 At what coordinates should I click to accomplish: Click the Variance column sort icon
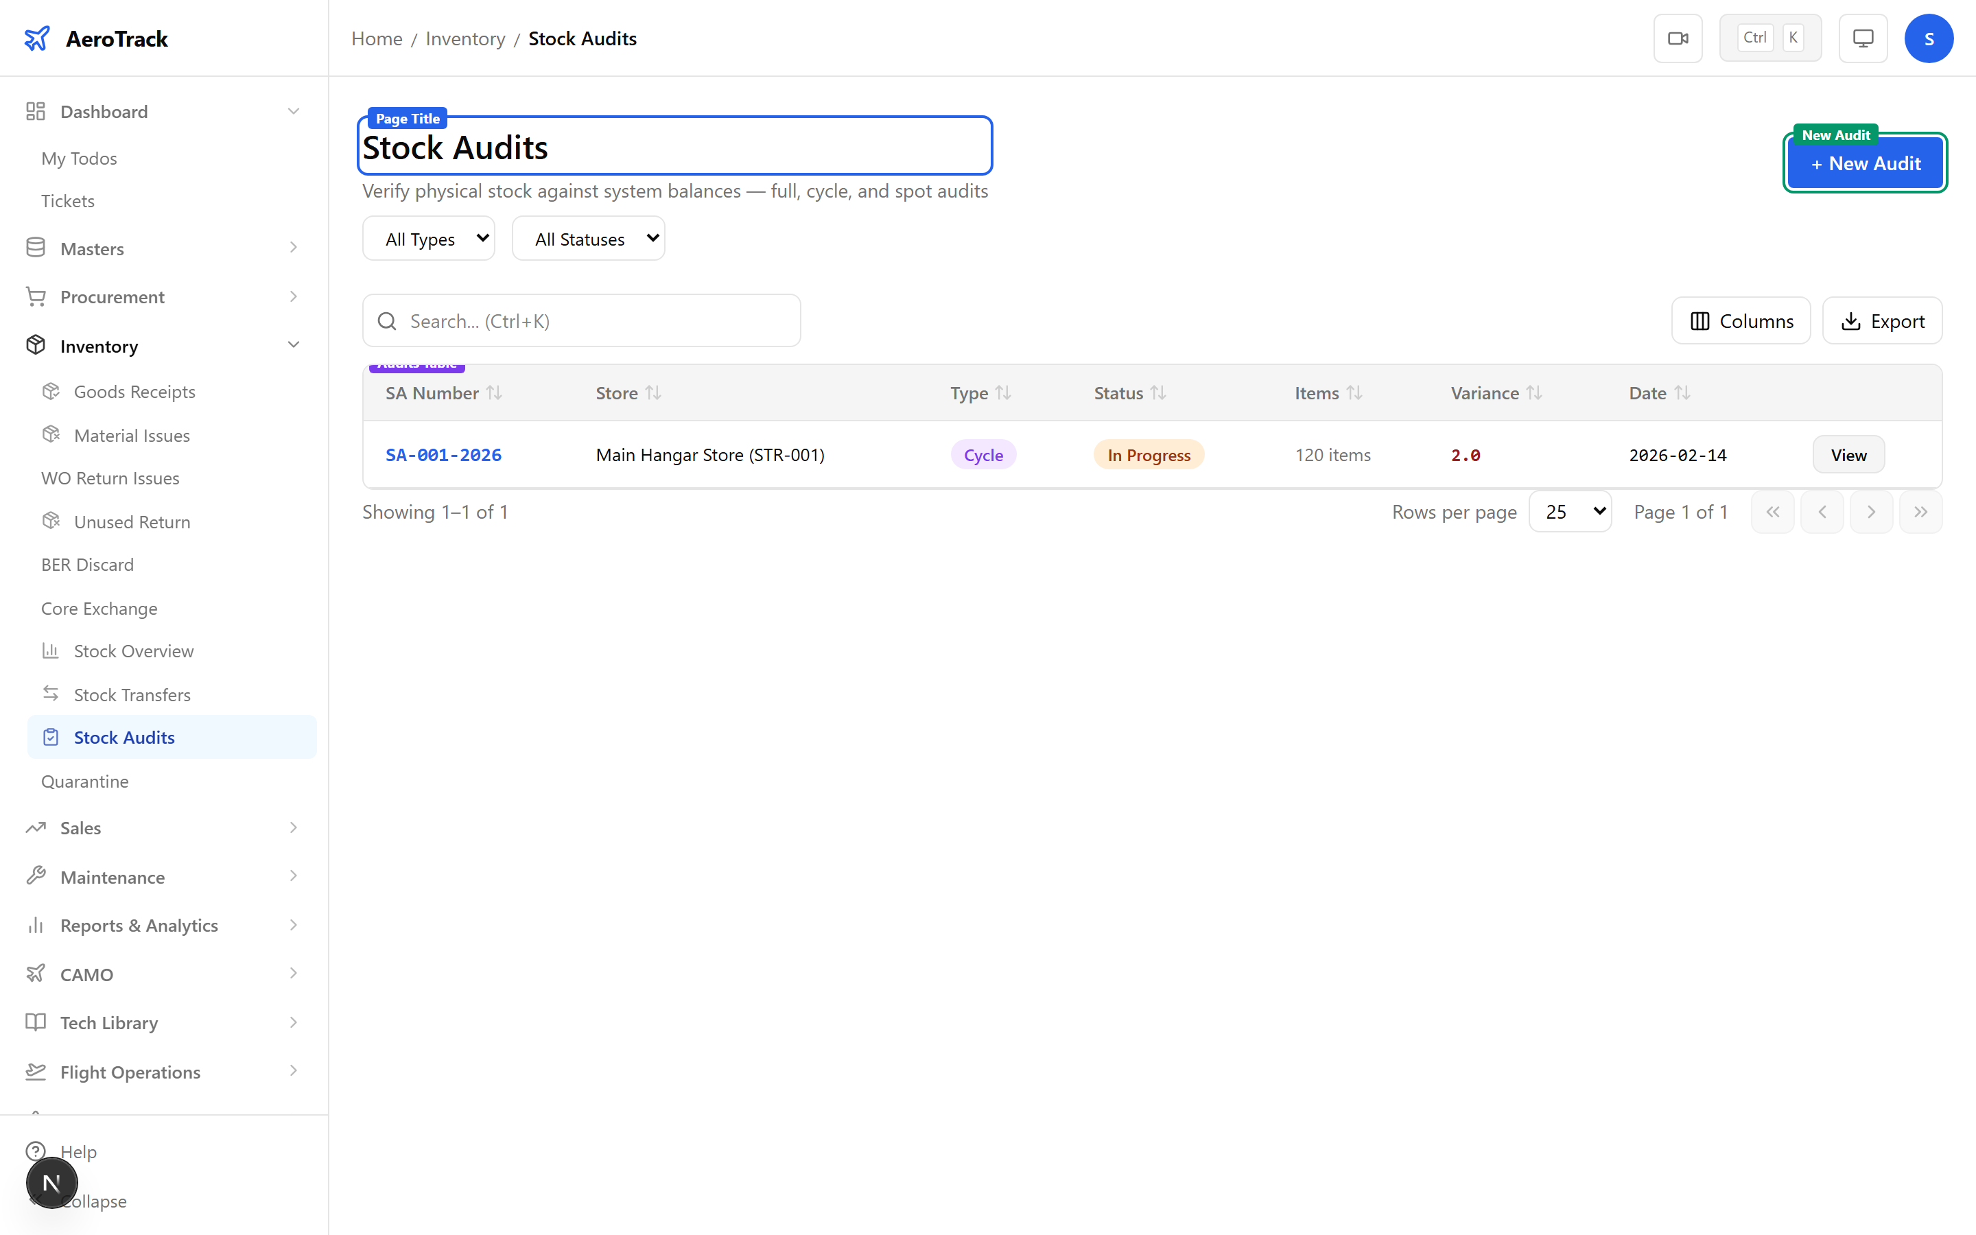pyautogui.click(x=1534, y=393)
